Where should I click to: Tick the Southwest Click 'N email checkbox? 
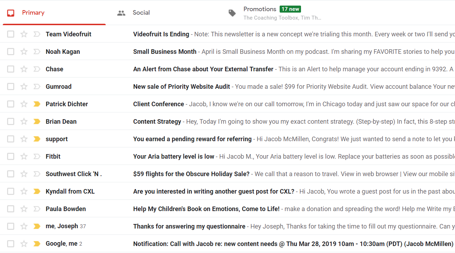tap(11, 174)
